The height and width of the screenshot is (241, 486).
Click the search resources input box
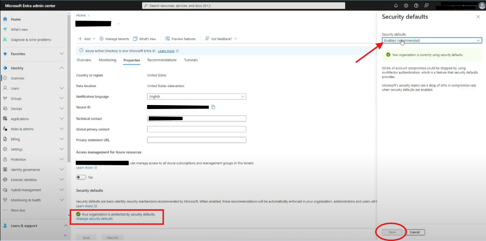[x=244, y=6]
